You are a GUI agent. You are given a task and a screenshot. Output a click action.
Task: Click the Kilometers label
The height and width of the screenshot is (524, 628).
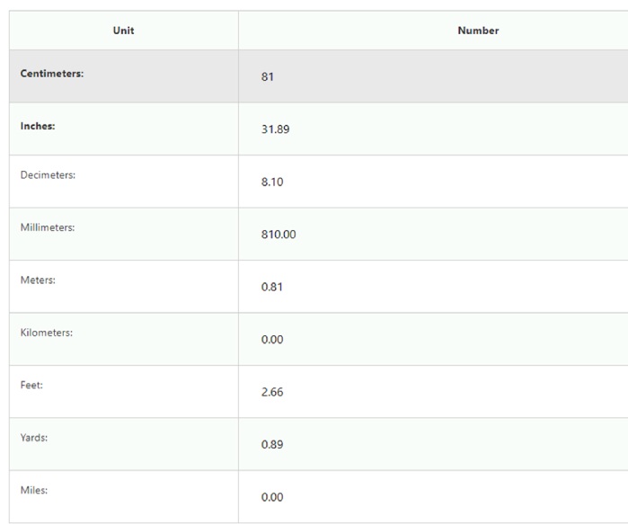pyautogui.click(x=47, y=333)
